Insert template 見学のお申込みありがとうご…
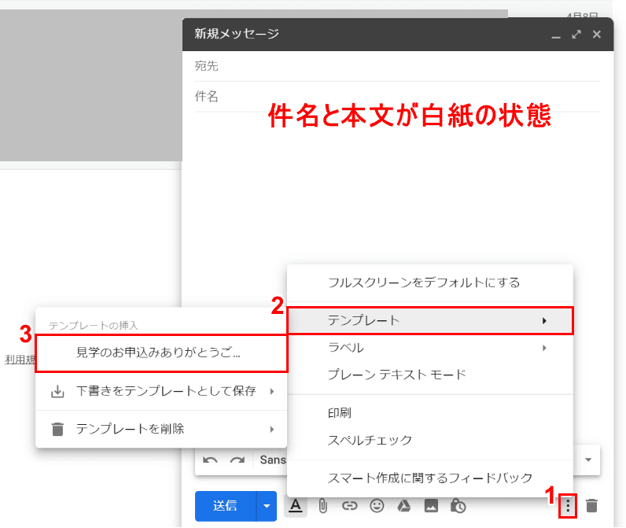626x528 pixels. click(161, 353)
